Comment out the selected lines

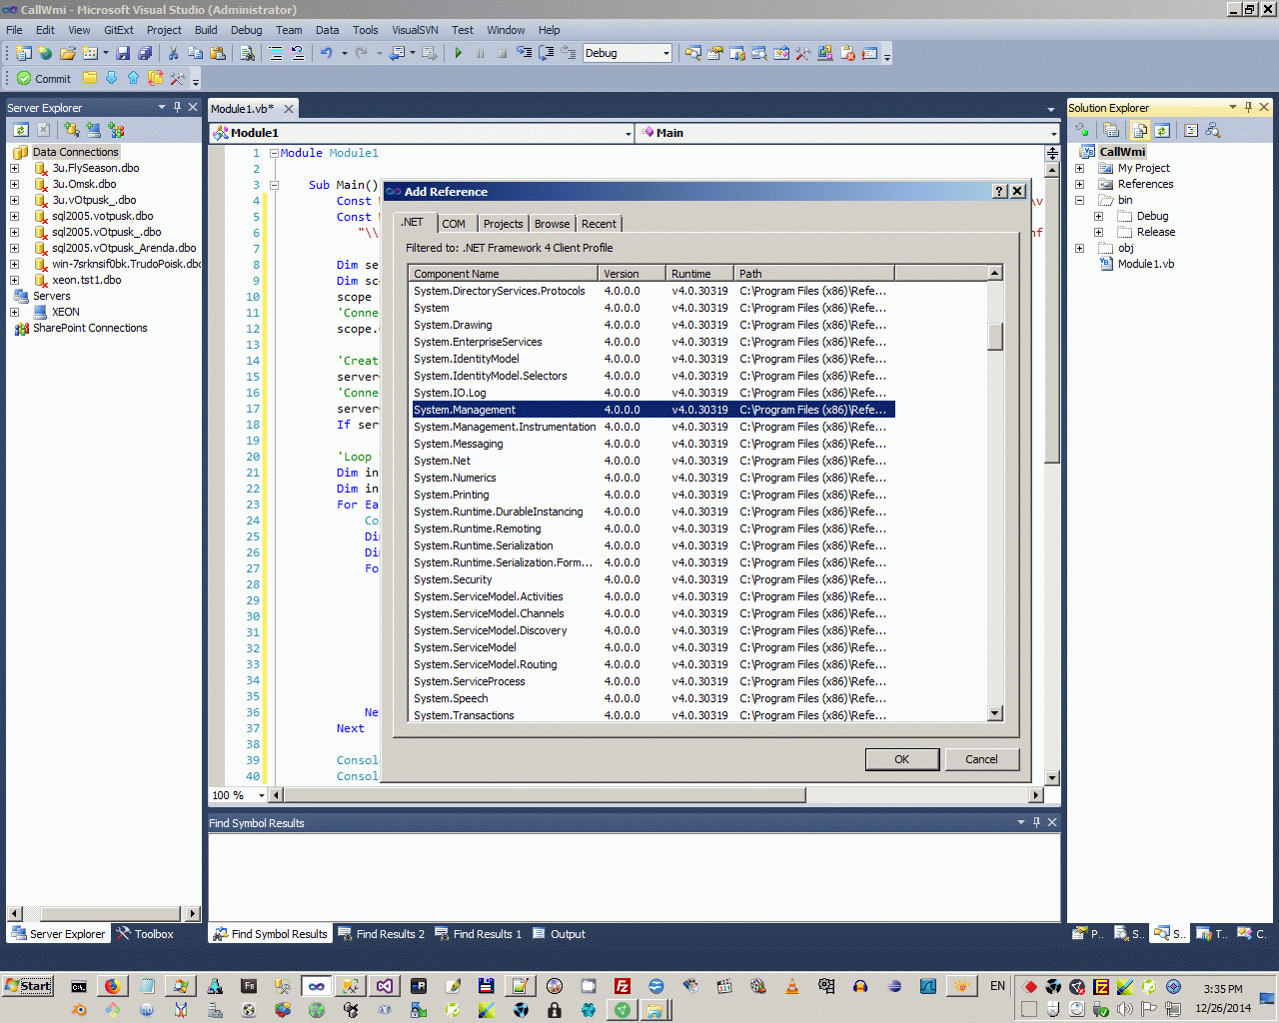[x=276, y=53]
